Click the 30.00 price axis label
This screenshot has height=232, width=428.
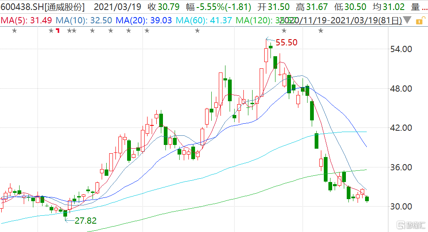401,206
